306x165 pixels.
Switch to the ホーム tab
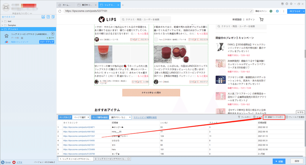pos(66,5)
